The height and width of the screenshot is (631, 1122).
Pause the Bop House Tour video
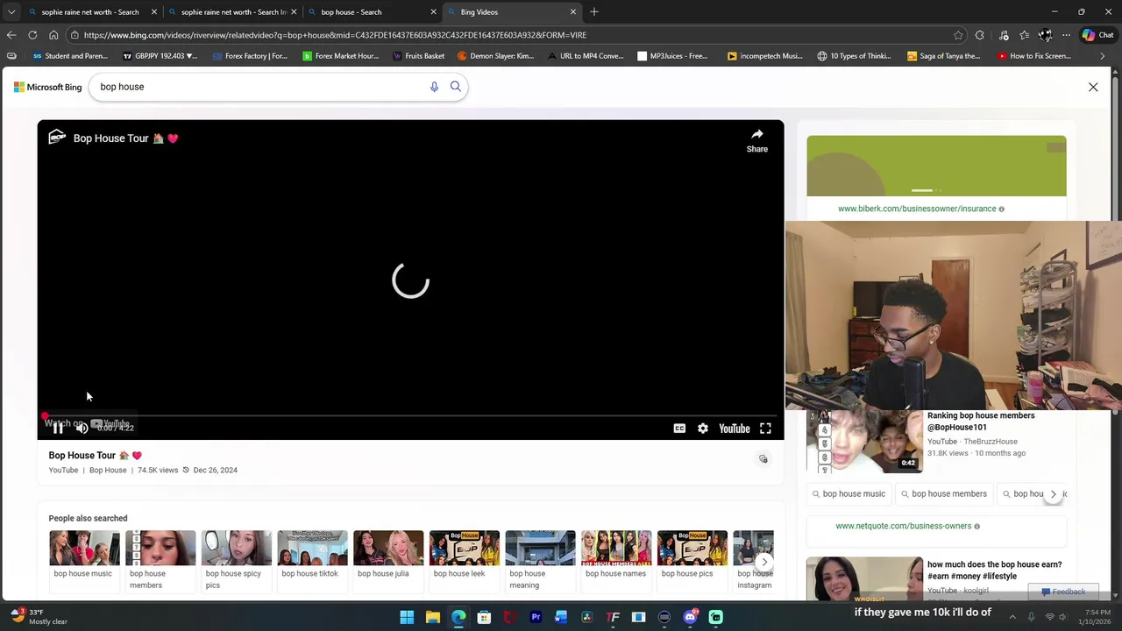tap(58, 428)
